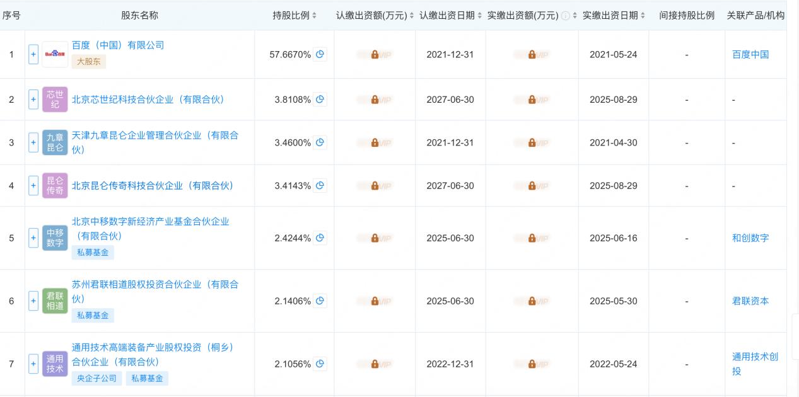This screenshot has width=799, height=397.
Task: Click info icon beside 实缴出资额 header
Action: [566, 16]
